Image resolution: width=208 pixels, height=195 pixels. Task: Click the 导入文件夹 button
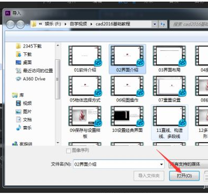pos(149,176)
